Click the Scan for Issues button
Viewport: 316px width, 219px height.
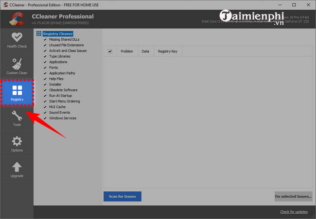[123, 196]
